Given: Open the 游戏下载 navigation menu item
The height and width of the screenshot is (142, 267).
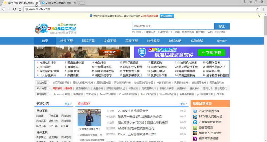Looking at the screenshot, I should click(88, 41).
